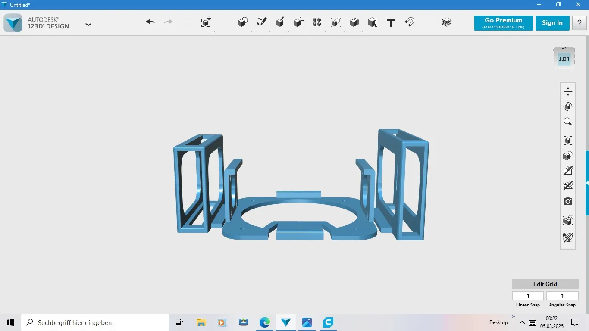Toggle snapping while moving objects
The image size is (589, 331).
point(568,221)
